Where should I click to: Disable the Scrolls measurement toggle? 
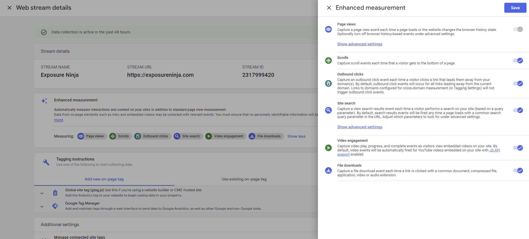518,61
